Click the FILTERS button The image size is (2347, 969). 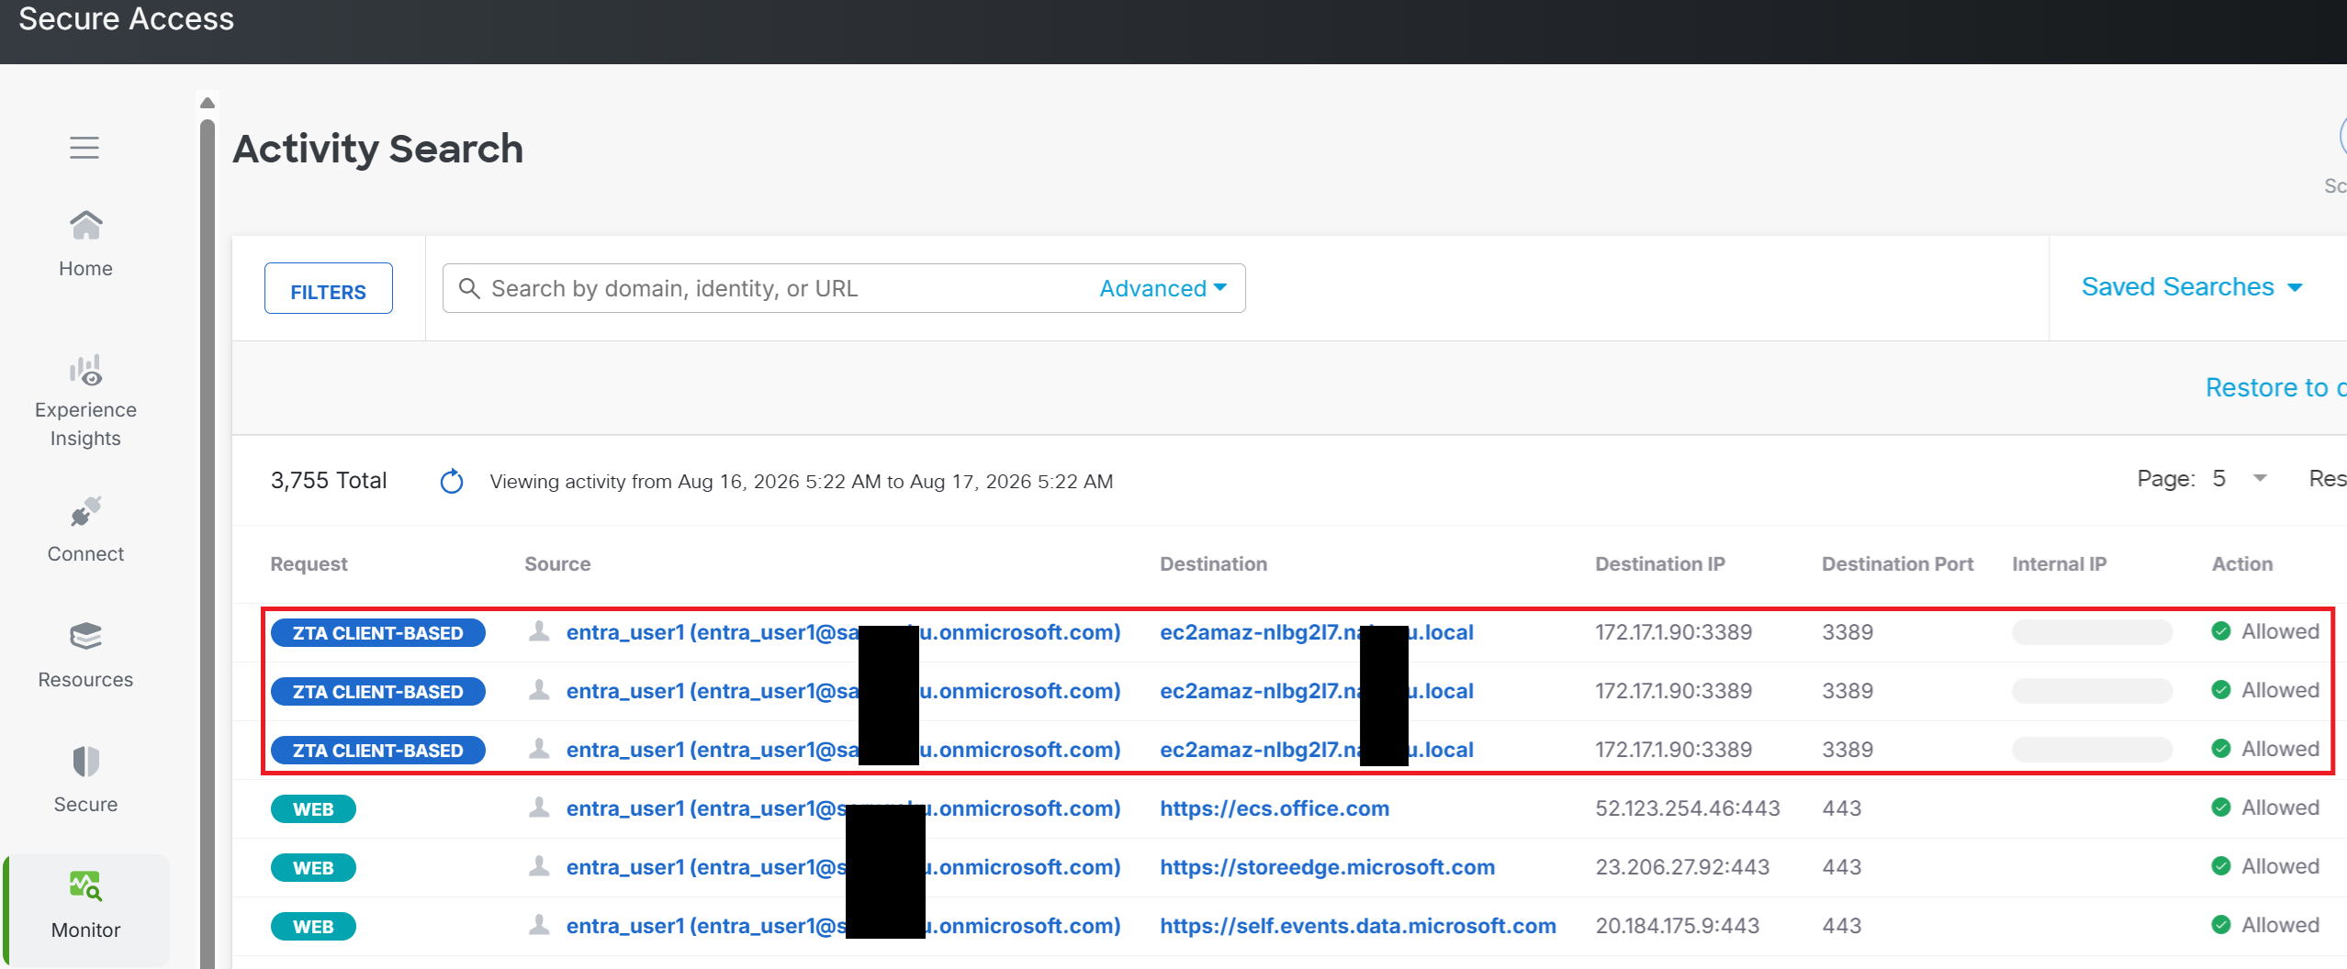pos(328,288)
